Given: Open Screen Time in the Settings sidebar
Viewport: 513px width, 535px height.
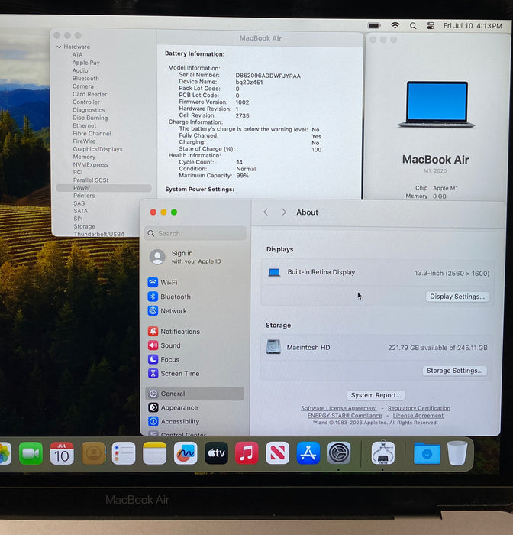Looking at the screenshot, I should 195,373.
